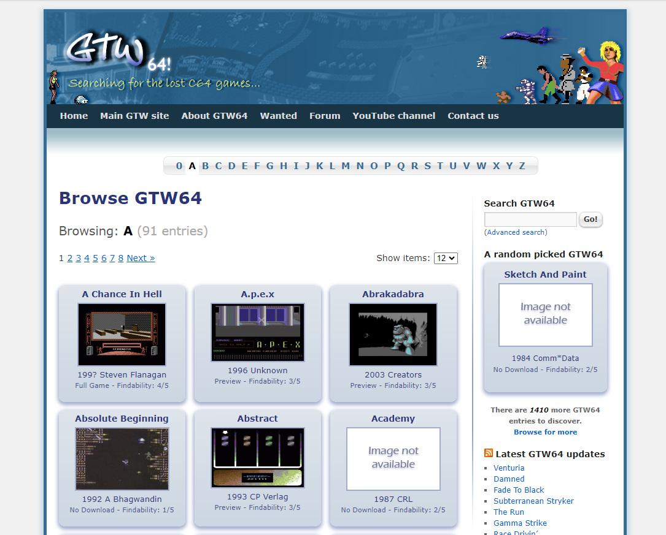The height and width of the screenshot is (535, 666).
Task: Click the '1984 Comm*Data' text
Action: coord(545,359)
